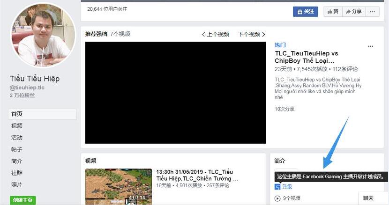Open the page's three-dots more menu
The image size is (389, 205).
(x=372, y=11)
